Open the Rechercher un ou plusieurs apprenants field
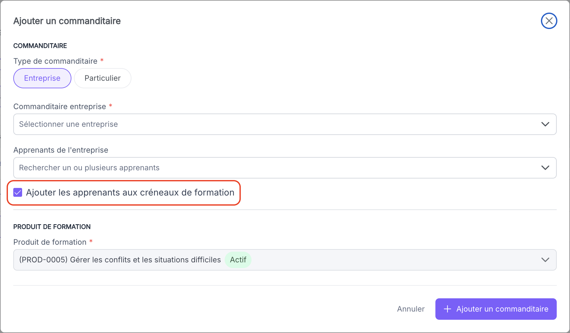The image size is (570, 333). point(285,168)
